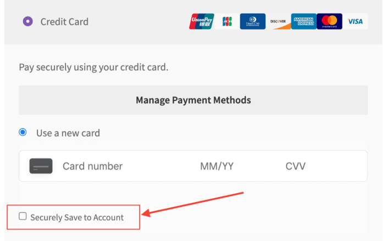The height and width of the screenshot is (241, 387).
Task: Click the Visa logo
Action: pos(355,21)
